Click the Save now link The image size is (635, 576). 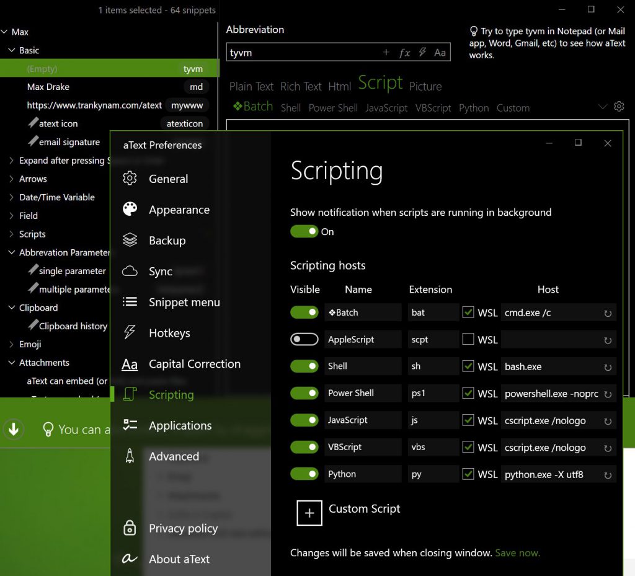coord(517,552)
